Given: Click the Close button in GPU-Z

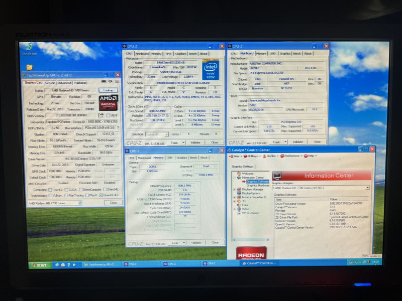Looking at the screenshot, I should coord(113,203).
